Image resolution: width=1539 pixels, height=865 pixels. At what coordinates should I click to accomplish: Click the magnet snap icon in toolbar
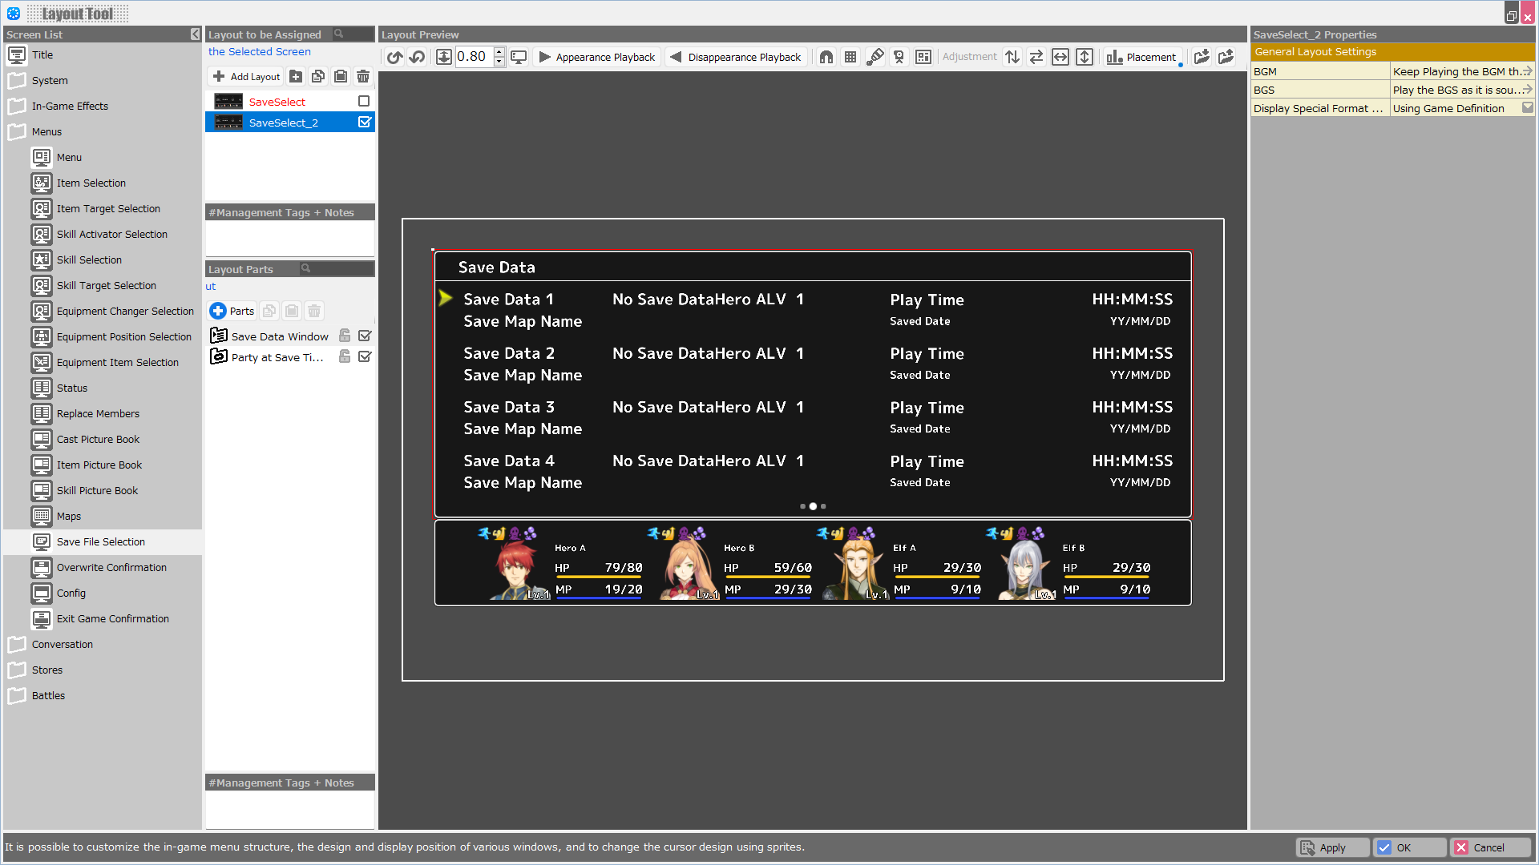coord(826,57)
